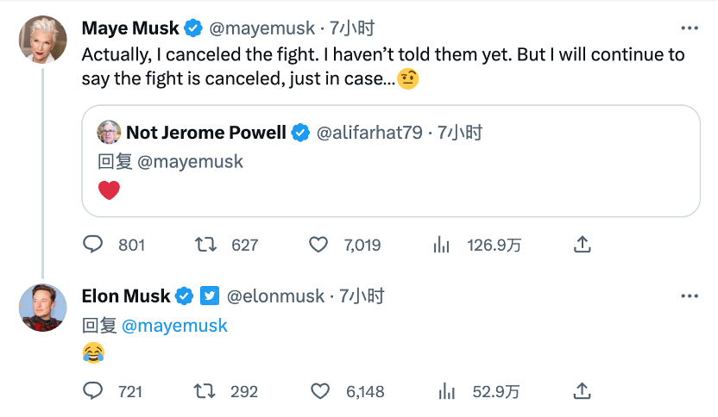View analytics of Maye Musk's tweet

tap(442, 245)
